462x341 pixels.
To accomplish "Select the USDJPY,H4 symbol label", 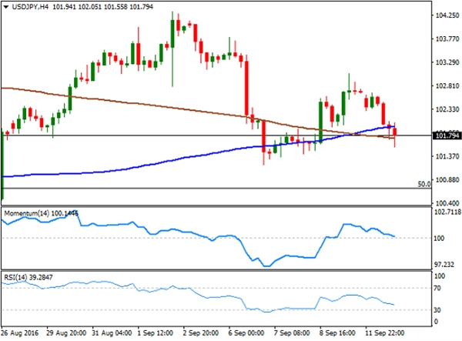I will tap(30, 7).
